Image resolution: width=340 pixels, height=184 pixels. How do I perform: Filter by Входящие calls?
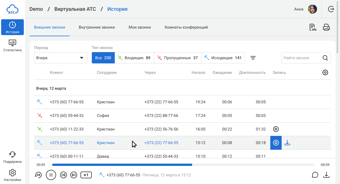(134, 58)
